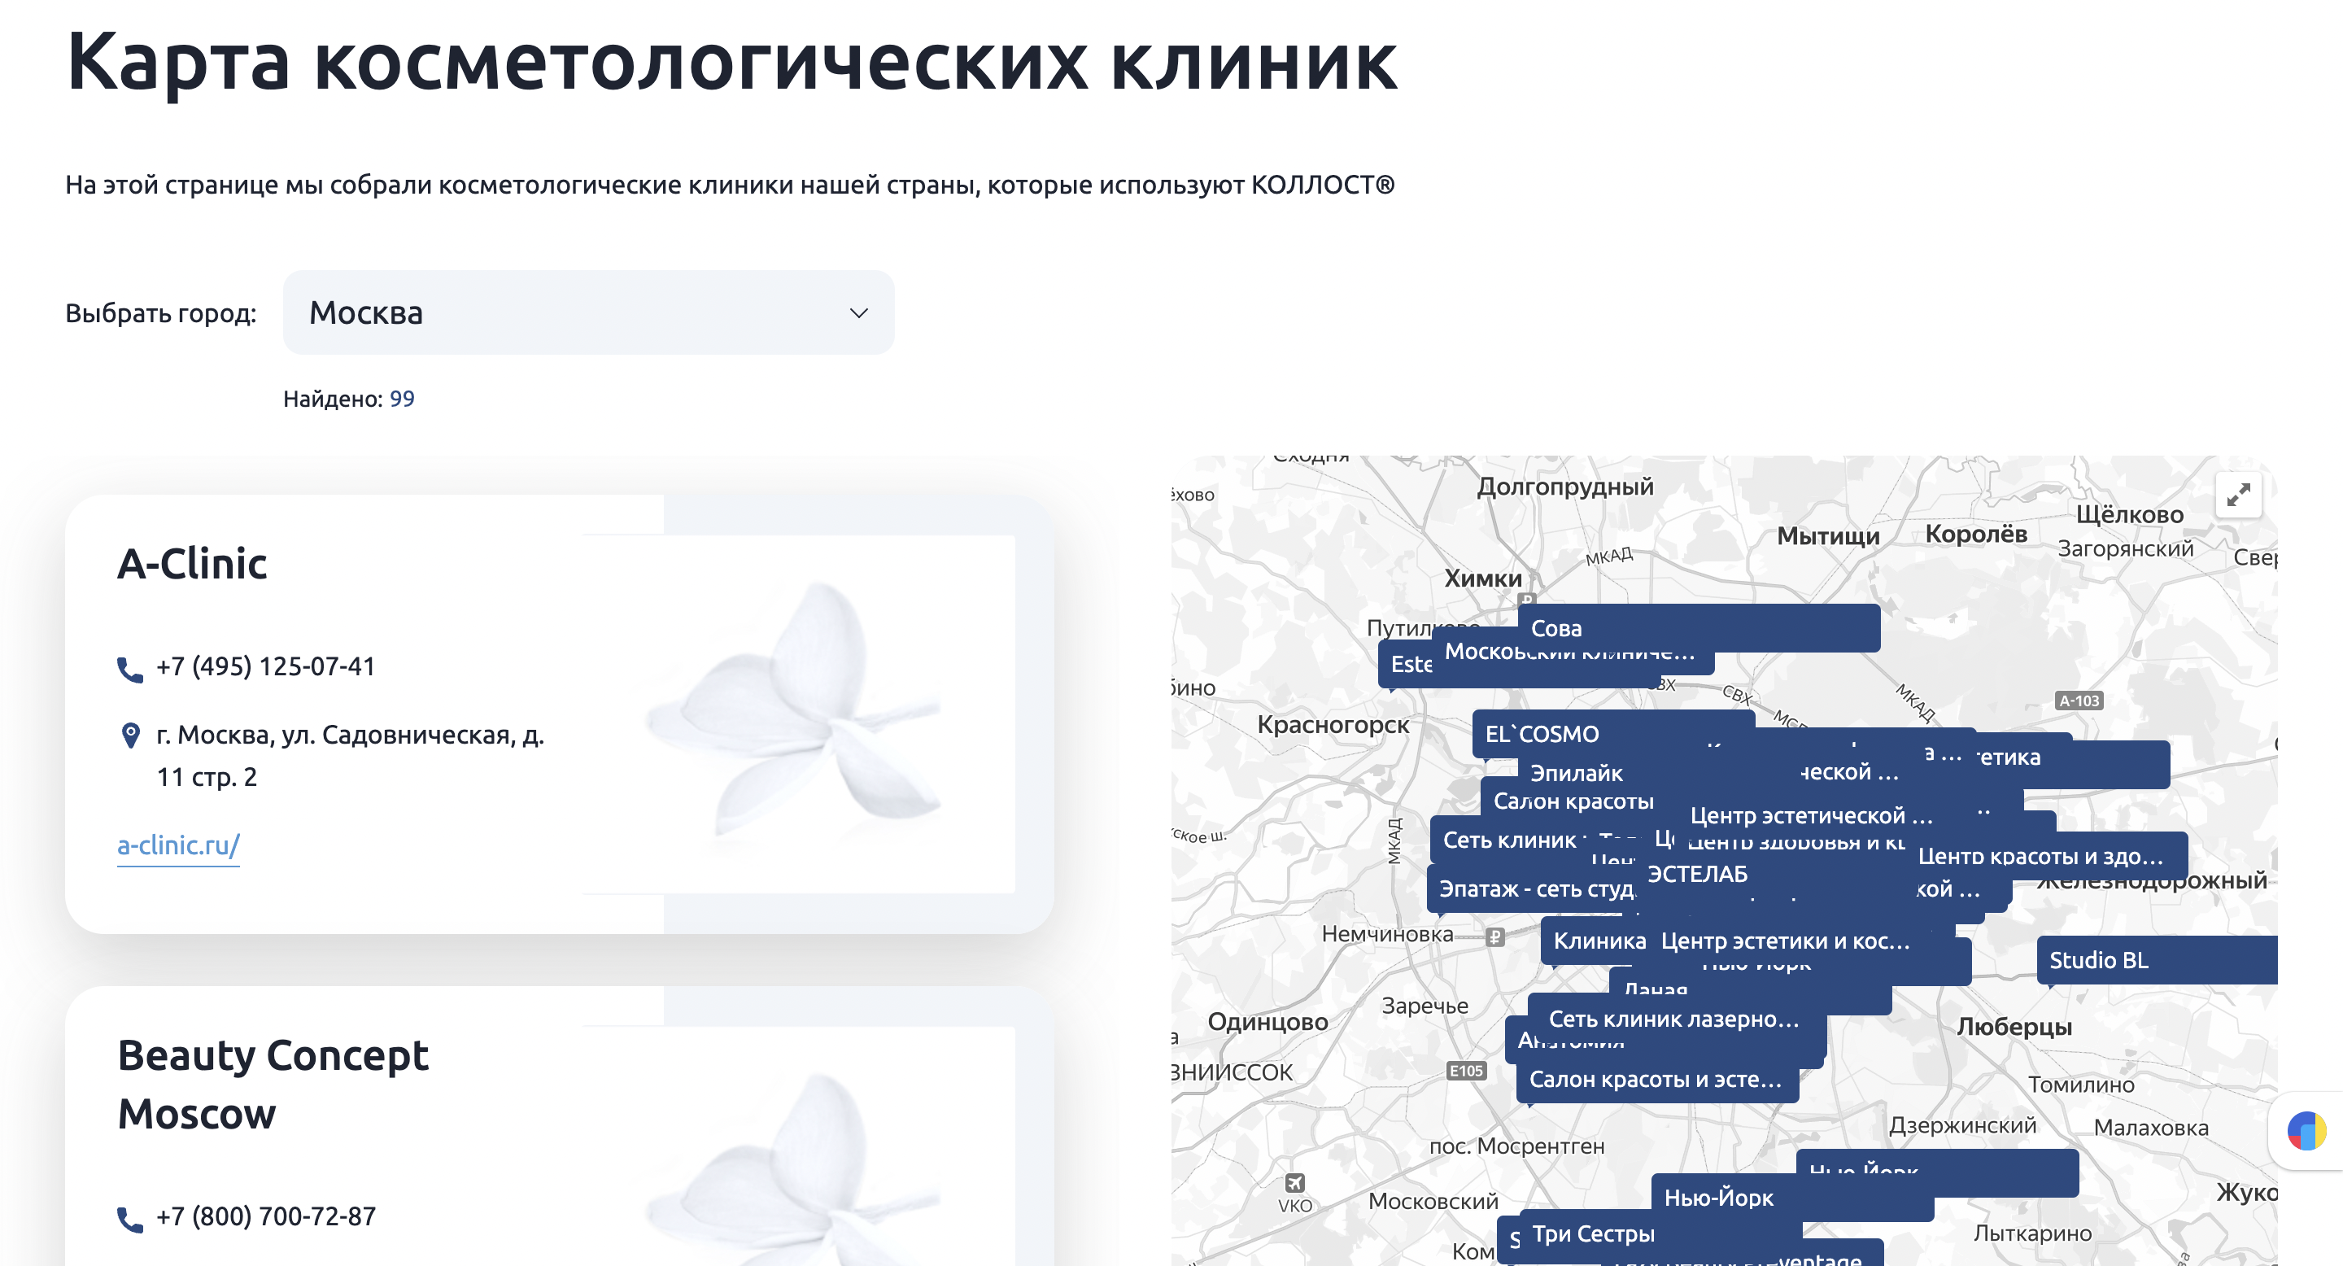Screen dimensions: 2343x1266
Task: Click the A-Clinic phone icon
Action: [x=130, y=670]
